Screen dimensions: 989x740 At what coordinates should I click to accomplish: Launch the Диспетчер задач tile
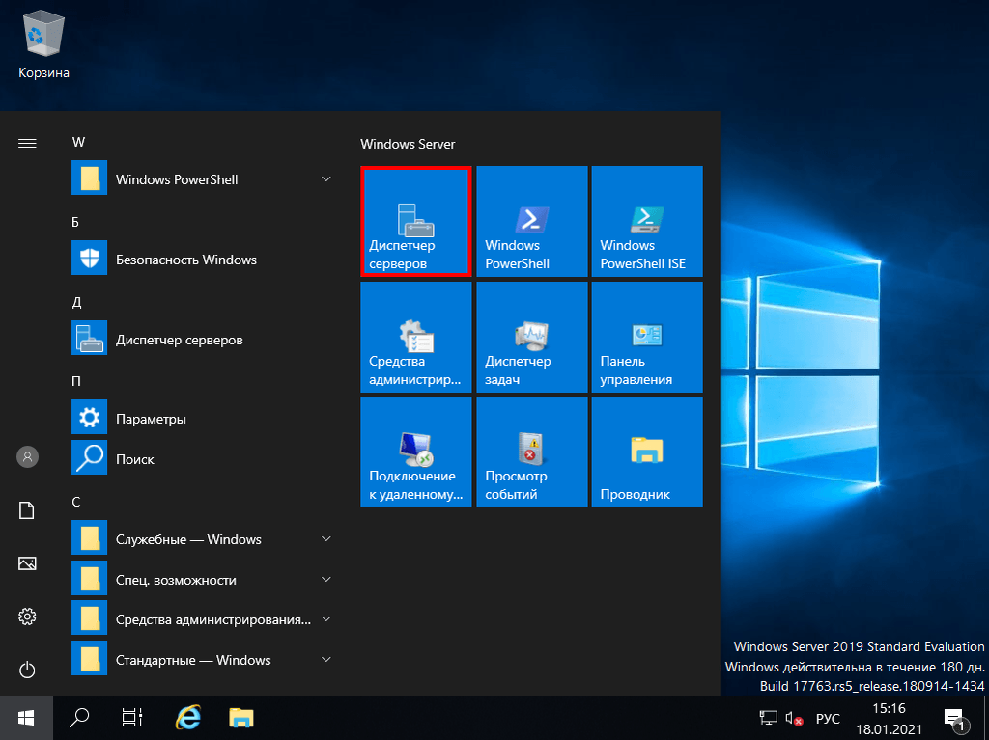tap(532, 338)
